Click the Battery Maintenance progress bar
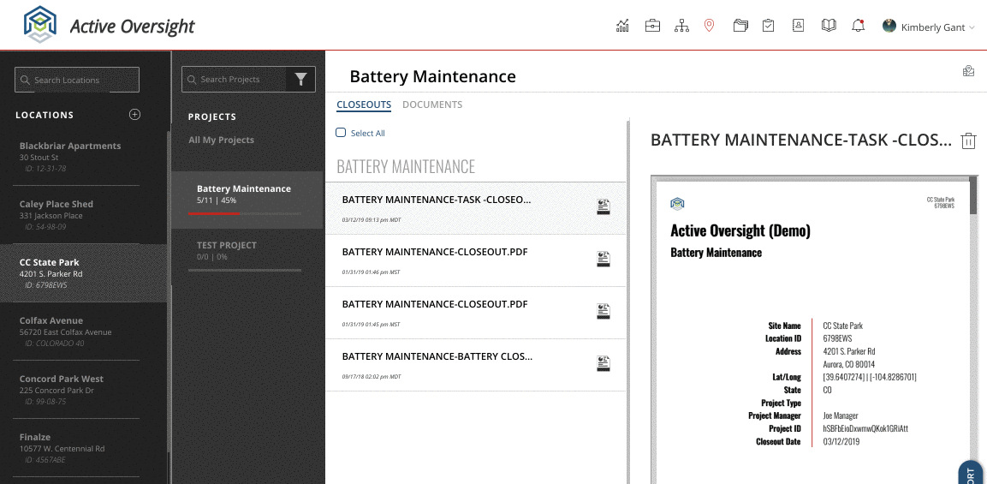The width and height of the screenshot is (987, 484). pyautogui.click(x=244, y=213)
